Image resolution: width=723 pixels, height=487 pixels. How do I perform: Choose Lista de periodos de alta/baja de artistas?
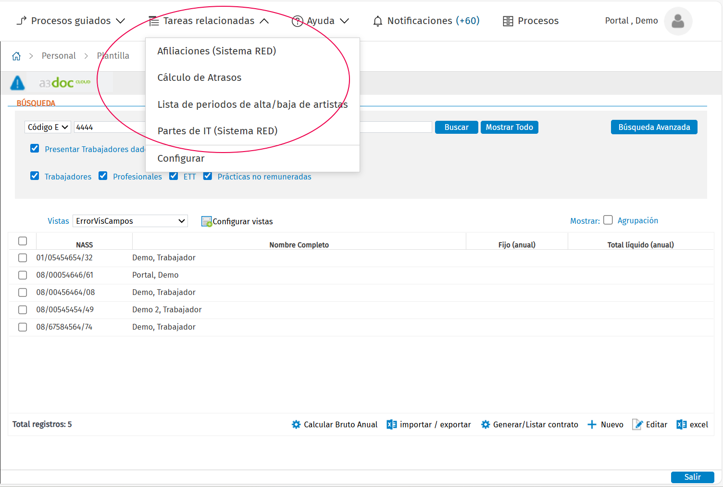tap(252, 104)
